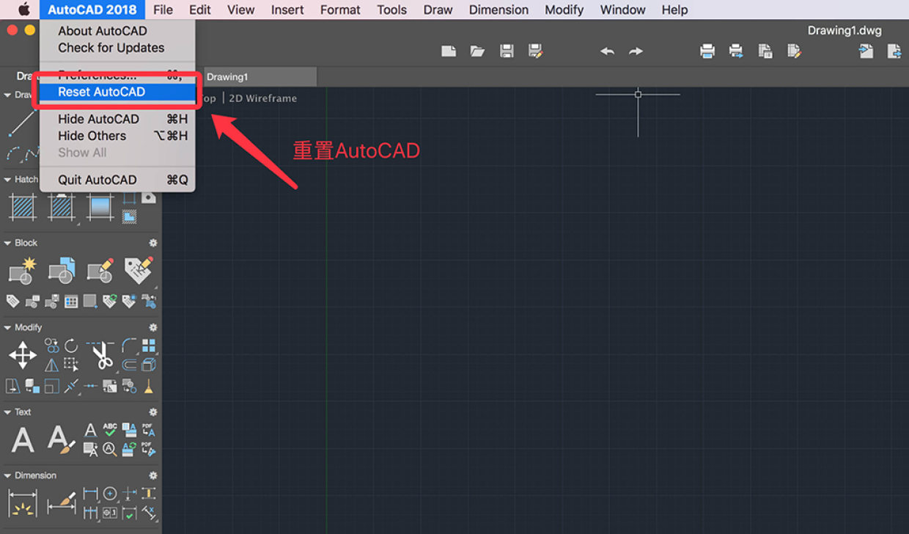Collapse the Modify panel triangle
This screenshot has width=909, height=534.
coord(7,327)
